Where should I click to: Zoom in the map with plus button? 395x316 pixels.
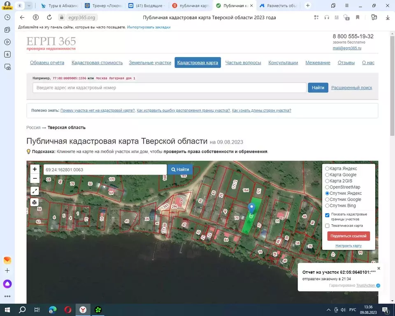tap(35, 169)
